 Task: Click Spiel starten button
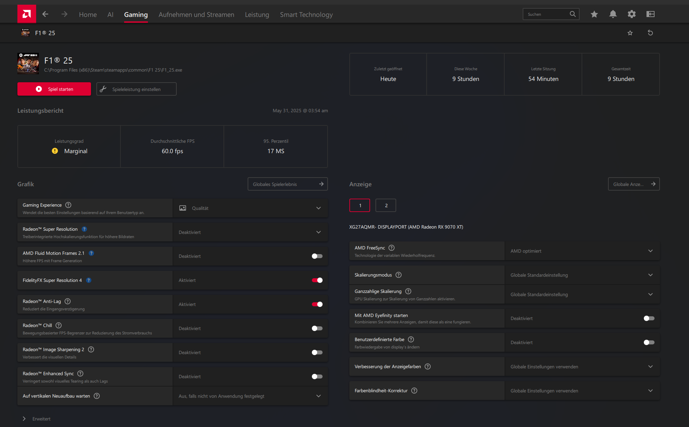click(54, 89)
